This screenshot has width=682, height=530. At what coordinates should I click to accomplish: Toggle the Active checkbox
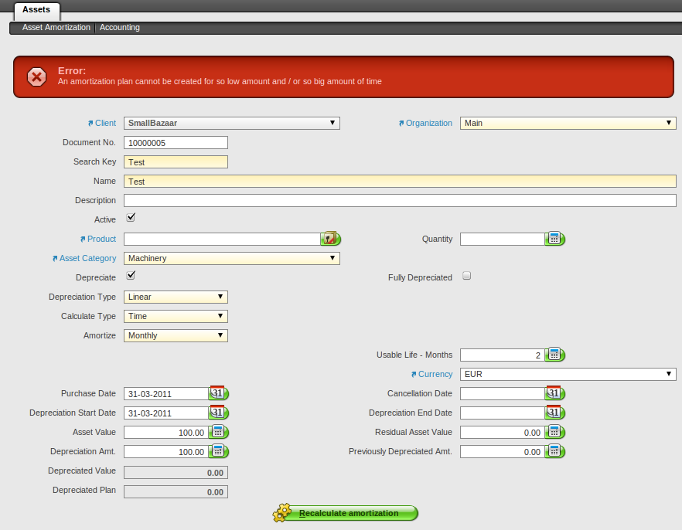131,218
